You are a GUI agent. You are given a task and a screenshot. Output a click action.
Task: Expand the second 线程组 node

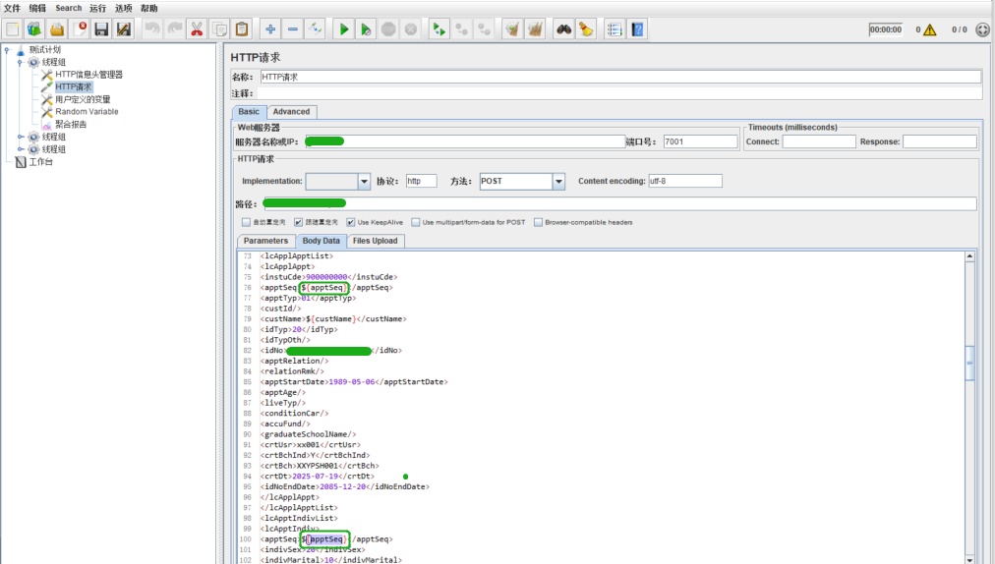(x=20, y=137)
